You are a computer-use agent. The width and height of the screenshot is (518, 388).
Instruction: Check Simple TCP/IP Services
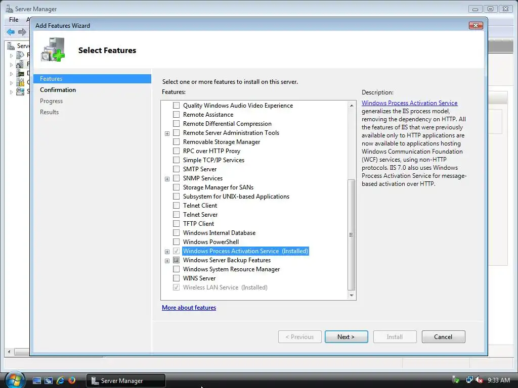[177, 160]
